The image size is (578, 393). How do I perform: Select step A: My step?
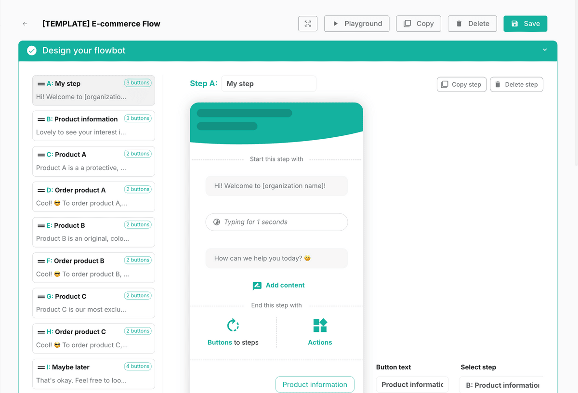point(93,91)
